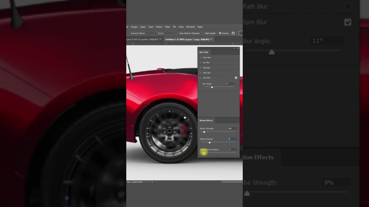369x207 pixels.
Task: Open the Help menu
Action: 200,27
